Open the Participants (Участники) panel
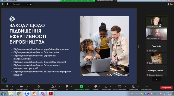This screenshot has height=96, width=174. [x=53, y=86]
